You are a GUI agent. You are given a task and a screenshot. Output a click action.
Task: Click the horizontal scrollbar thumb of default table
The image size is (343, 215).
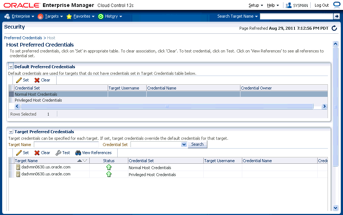click(x=167, y=106)
